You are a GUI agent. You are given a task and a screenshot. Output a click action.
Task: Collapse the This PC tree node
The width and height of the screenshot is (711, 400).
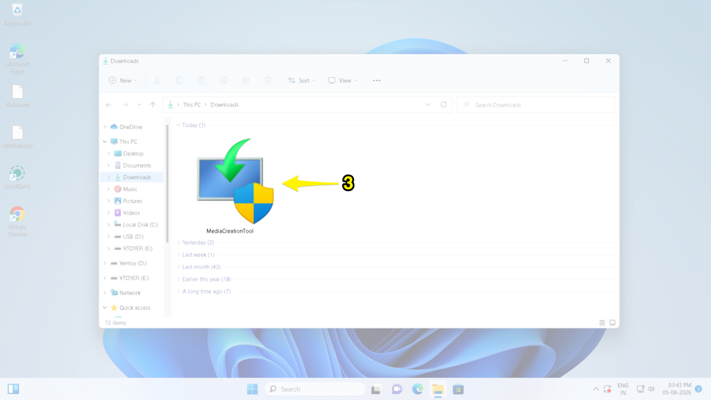(105, 142)
